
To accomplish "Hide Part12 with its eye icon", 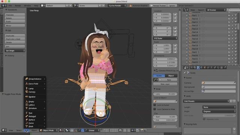I will [x=229, y=25].
